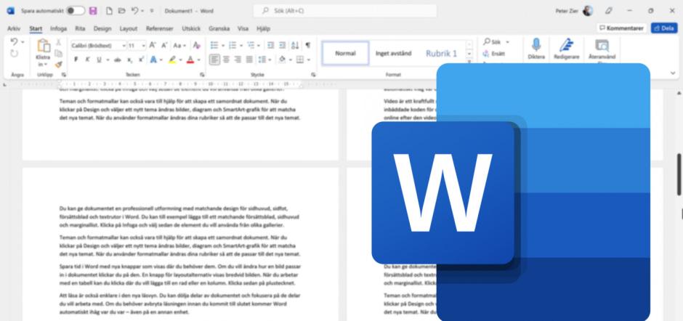Increase font size with the larger A icon

point(153,45)
